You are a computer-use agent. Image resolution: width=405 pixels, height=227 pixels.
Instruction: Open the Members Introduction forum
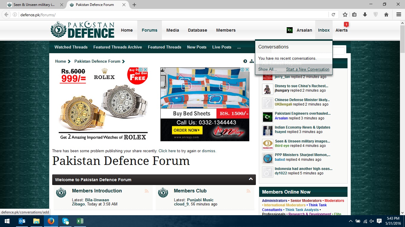click(97, 191)
